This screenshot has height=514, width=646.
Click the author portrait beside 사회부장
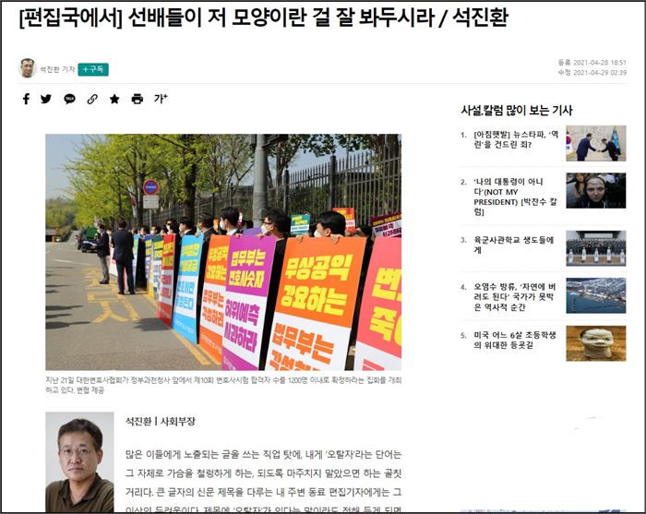79,462
